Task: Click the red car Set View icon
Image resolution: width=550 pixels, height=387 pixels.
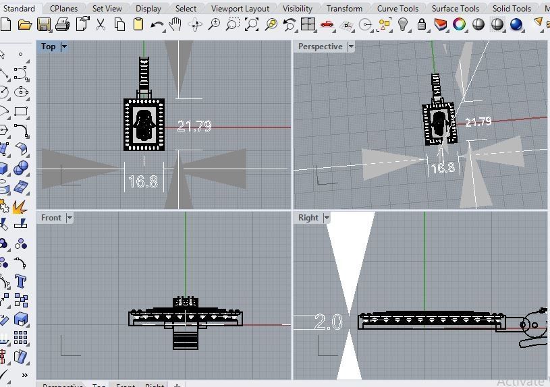Action: click(x=327, y=24)
